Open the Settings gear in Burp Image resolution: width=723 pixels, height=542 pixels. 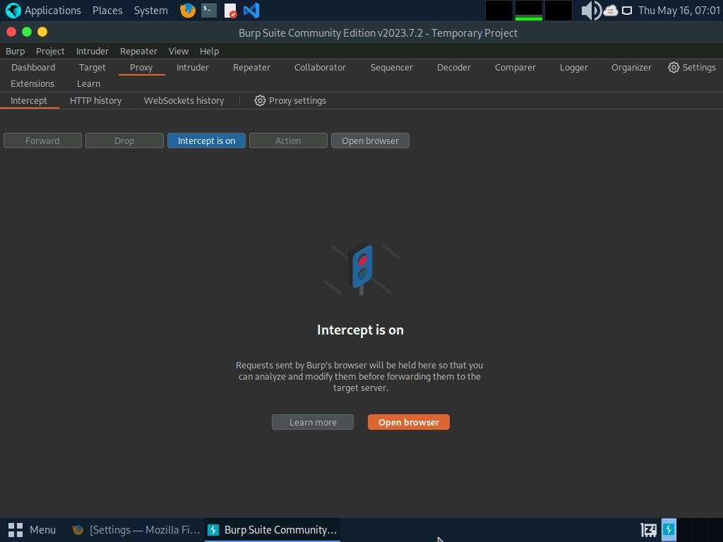click(692, 67)
